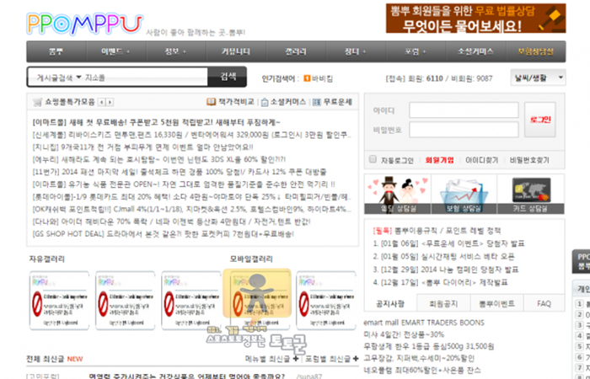Click the 아이디 input field
This screenshot has height=379, width=590.
(x=464, y=110)
